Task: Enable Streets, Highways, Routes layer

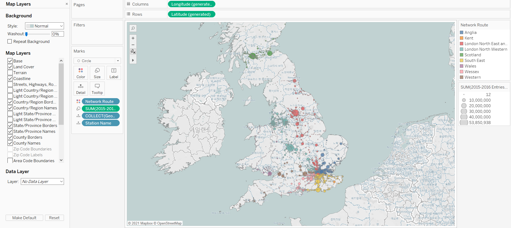Action: pos(10,84)
